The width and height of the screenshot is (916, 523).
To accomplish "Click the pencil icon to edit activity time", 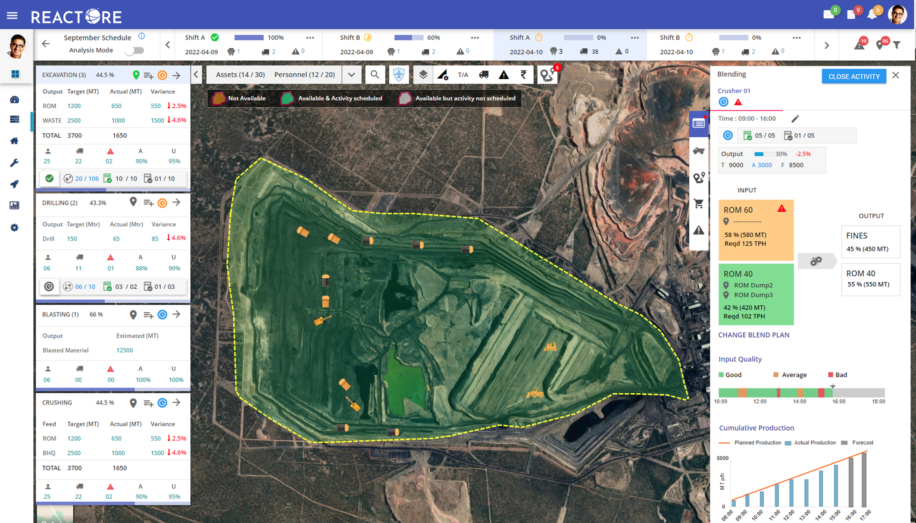I will pos(795,119).
